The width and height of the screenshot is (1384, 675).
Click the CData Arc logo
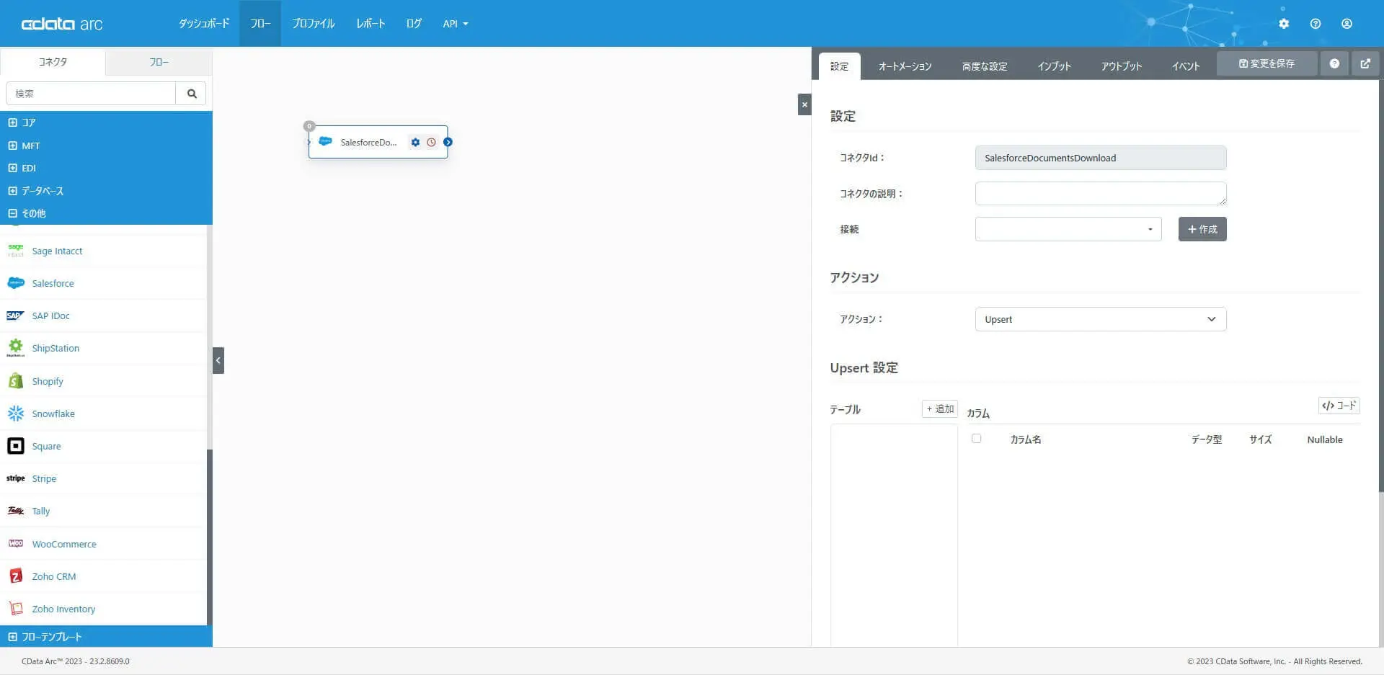[62, 24]
